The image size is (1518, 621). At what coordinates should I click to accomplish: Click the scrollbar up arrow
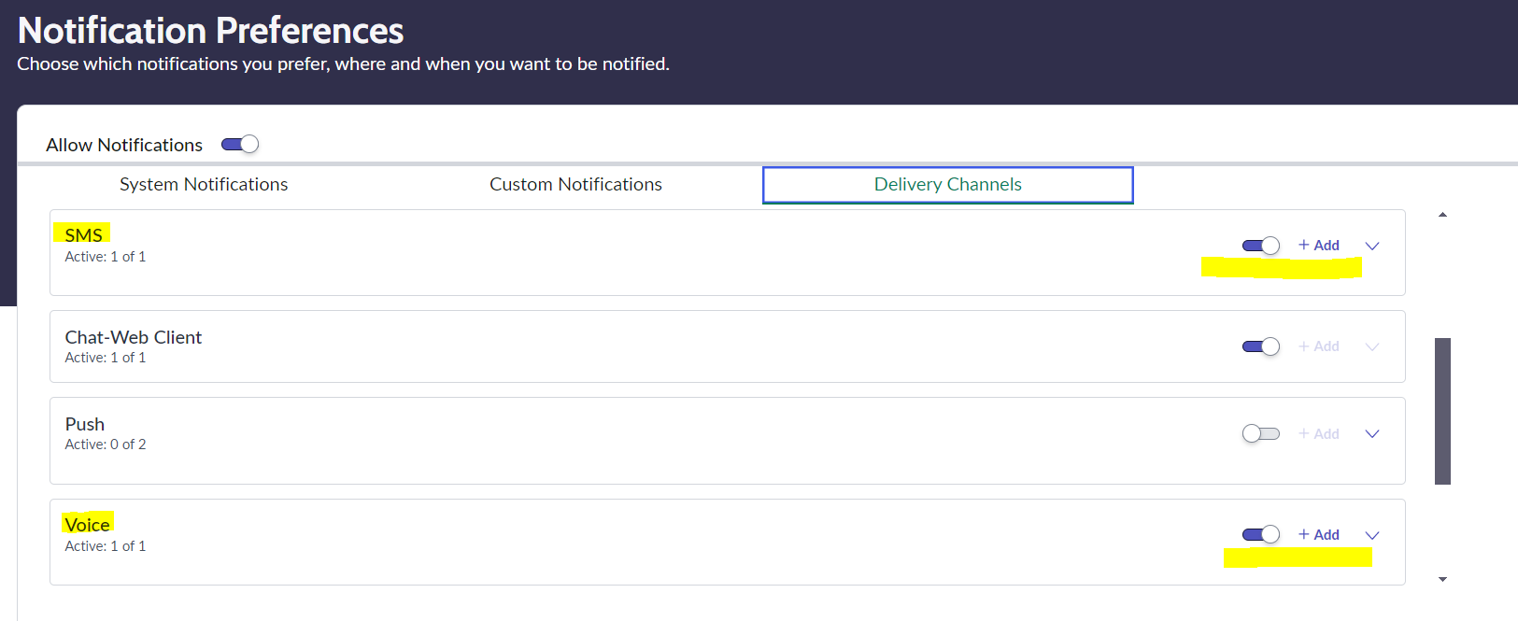pyautogui.click(x=1442, y=215)
